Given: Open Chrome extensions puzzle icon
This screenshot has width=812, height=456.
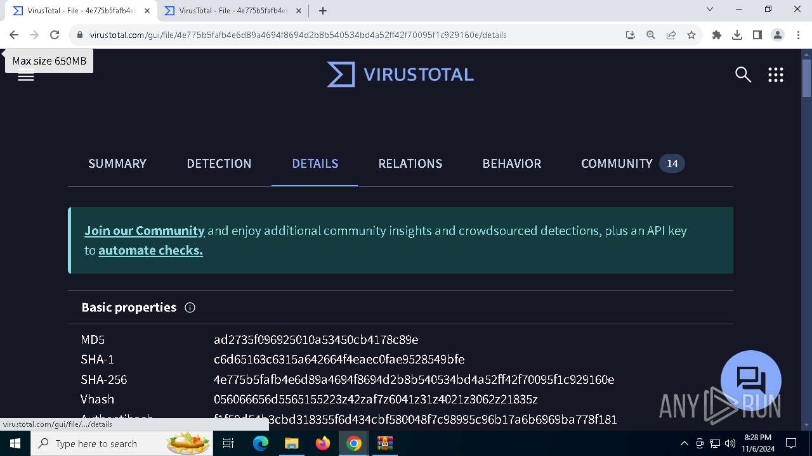Looking at the screenshot, I should [717, 35].
